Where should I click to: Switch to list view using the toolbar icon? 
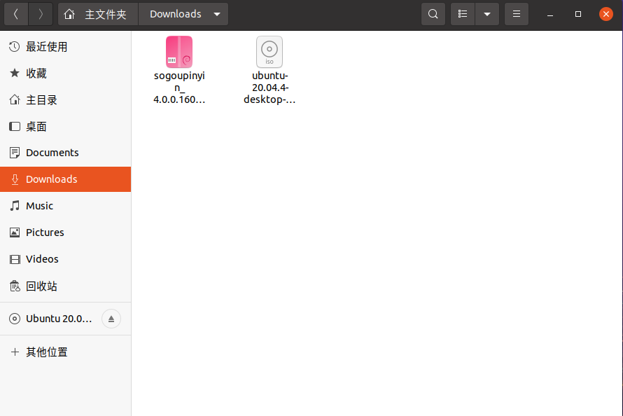(462, 13)
